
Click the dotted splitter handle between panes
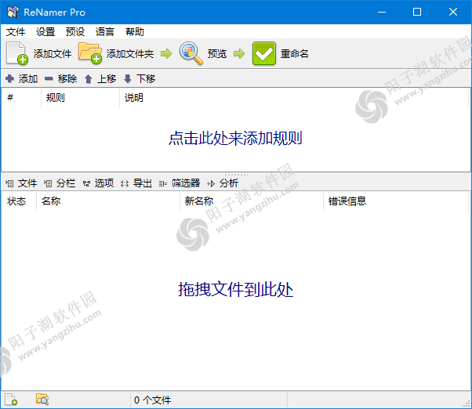(236, 175)
